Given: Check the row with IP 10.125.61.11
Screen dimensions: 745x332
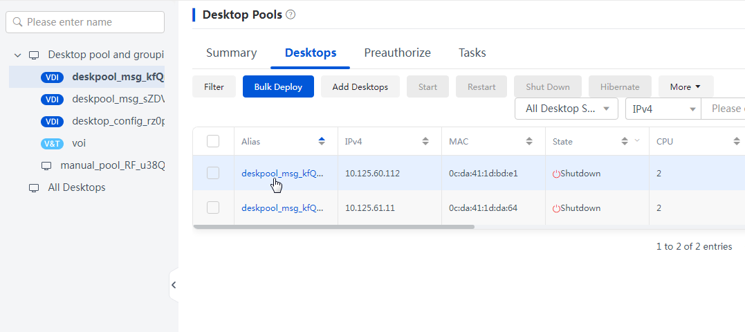Looking at the screenshot, I should click(x=213, y=207).
